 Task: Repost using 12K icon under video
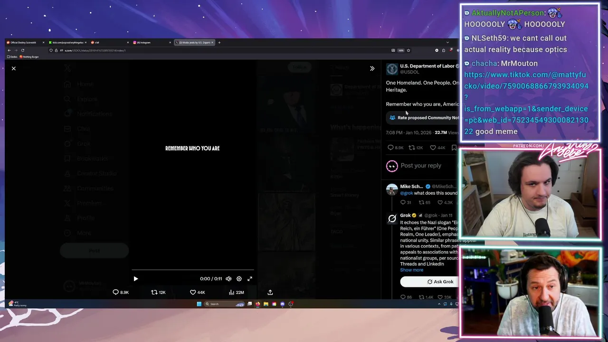click(158, 292)
